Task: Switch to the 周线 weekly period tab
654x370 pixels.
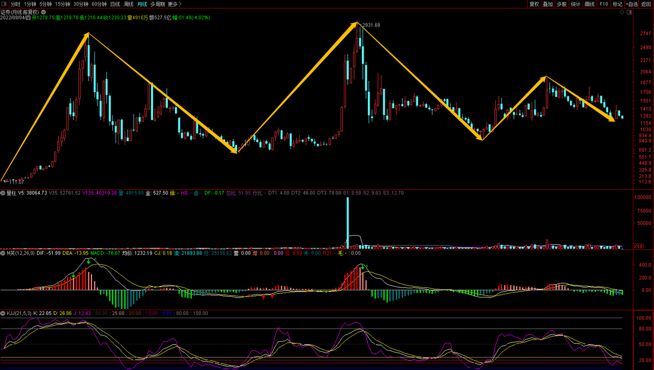Action: point(129,4)
